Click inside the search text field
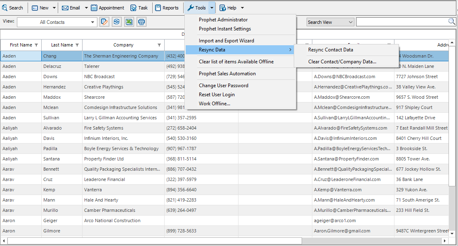Screen dimensions: 458x246 pyautogui.click(x=402, y=22)
